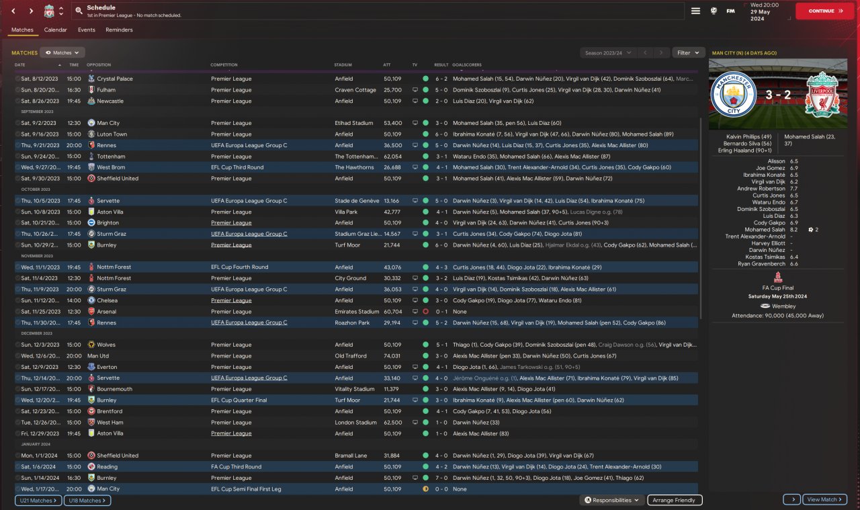Sort by the OPPOSITION column header
This screenshot has height=510, width=860.
[x=99, y=65]
